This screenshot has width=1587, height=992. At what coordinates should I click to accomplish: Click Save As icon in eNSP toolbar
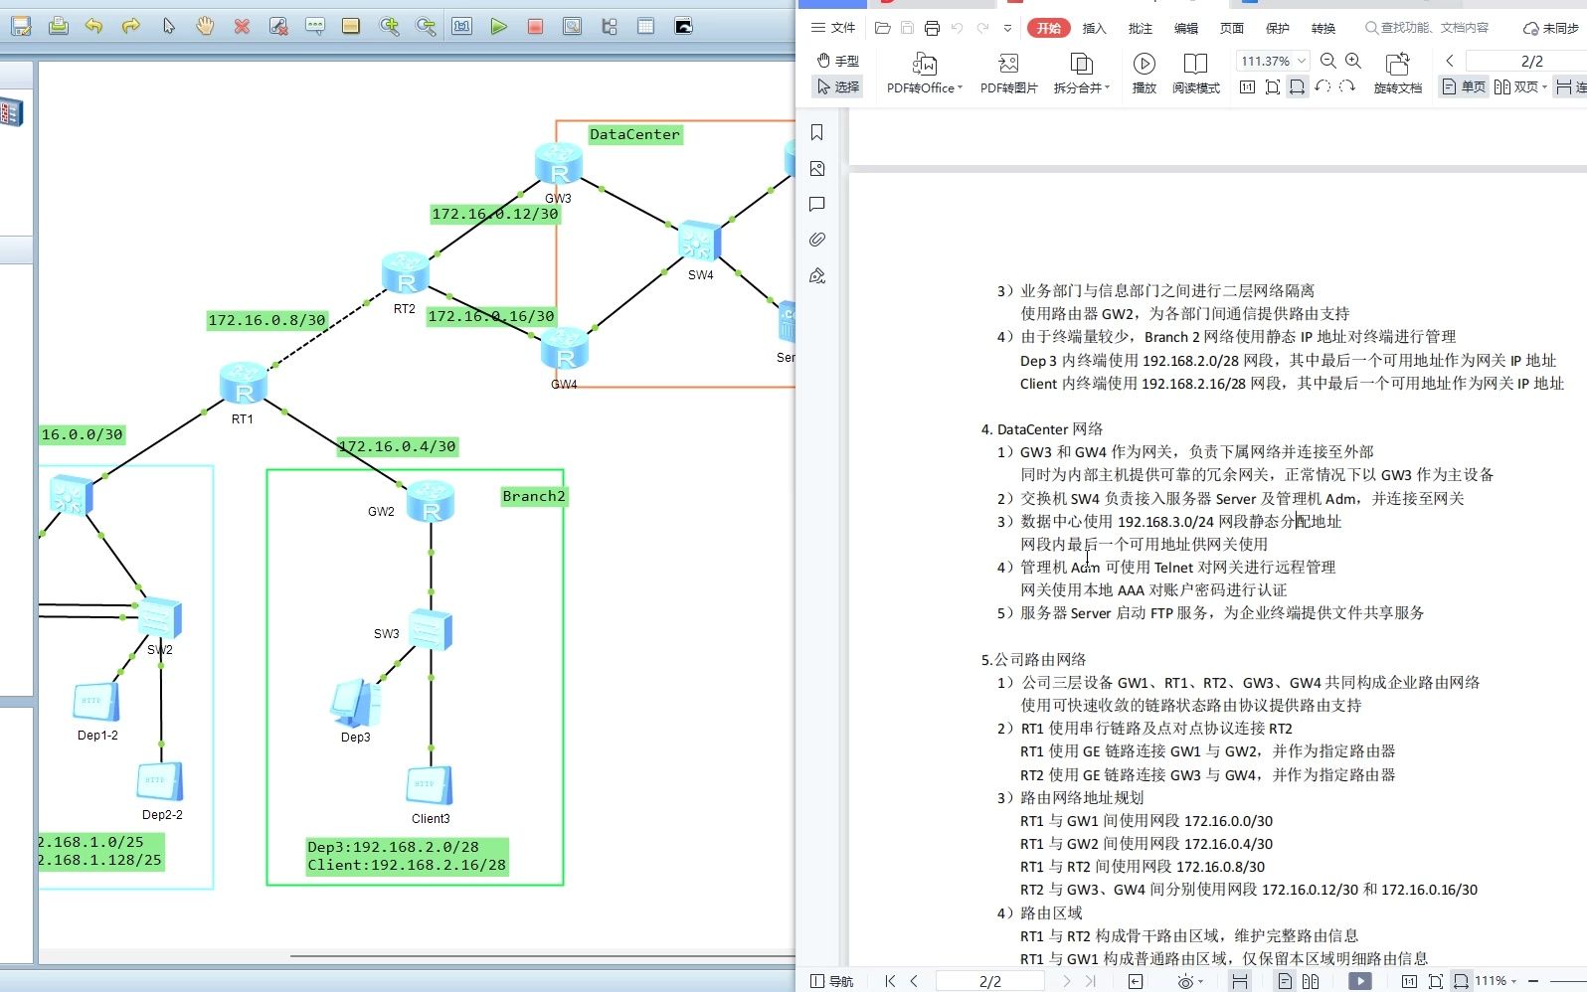[x=21, y=27]
